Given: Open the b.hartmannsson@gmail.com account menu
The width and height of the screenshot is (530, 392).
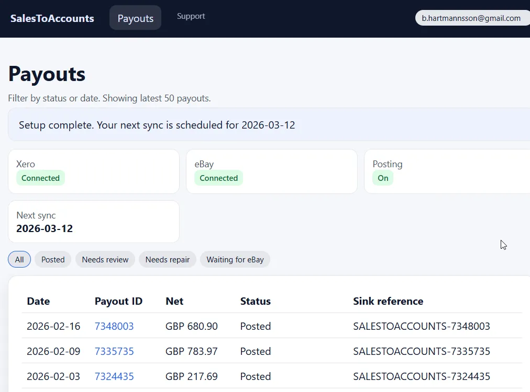Looking at the screenshot, I should coord(471,18).
